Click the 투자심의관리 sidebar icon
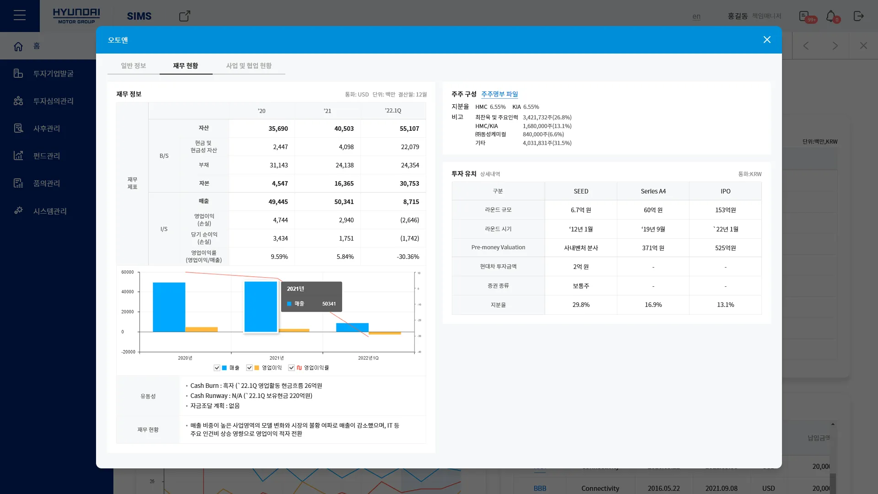 (18, 101)
